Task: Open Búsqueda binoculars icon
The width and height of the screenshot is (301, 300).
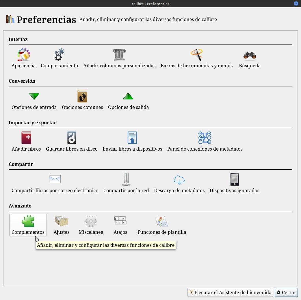Action: coord(250,55)
